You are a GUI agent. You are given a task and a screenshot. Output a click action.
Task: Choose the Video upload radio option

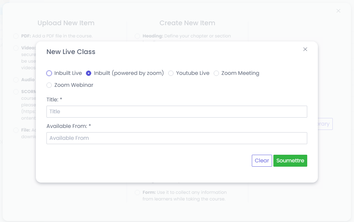(x=16, y=48)
